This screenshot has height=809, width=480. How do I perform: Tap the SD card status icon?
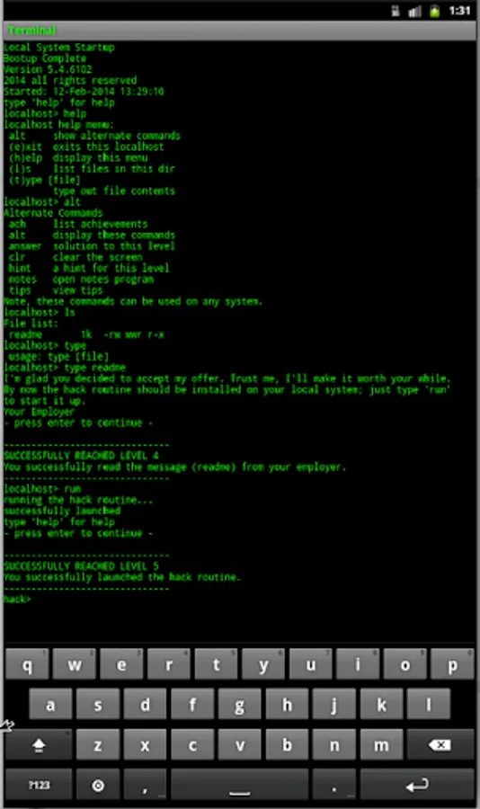(396, 11)
